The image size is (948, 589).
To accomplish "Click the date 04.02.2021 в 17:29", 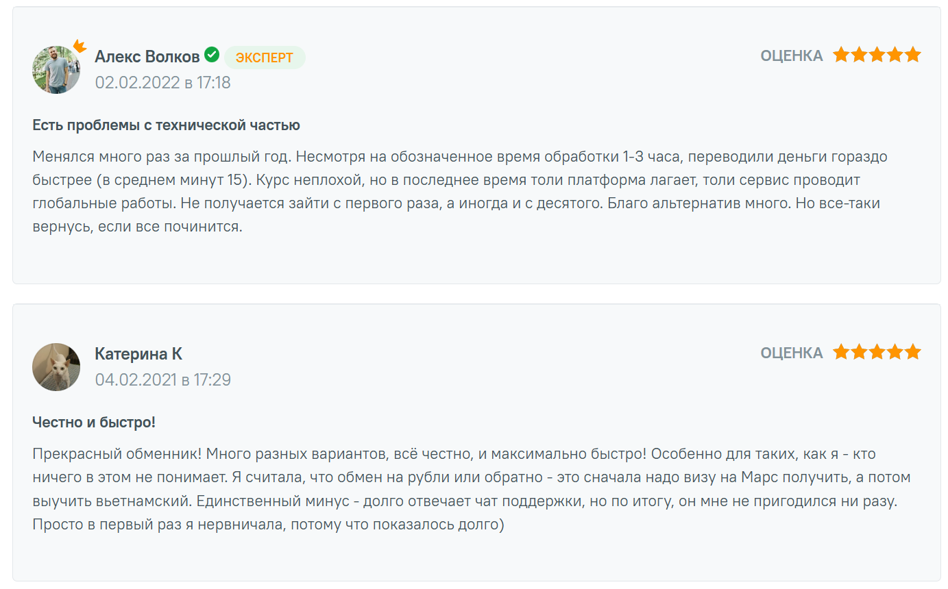I will [162, 379].
